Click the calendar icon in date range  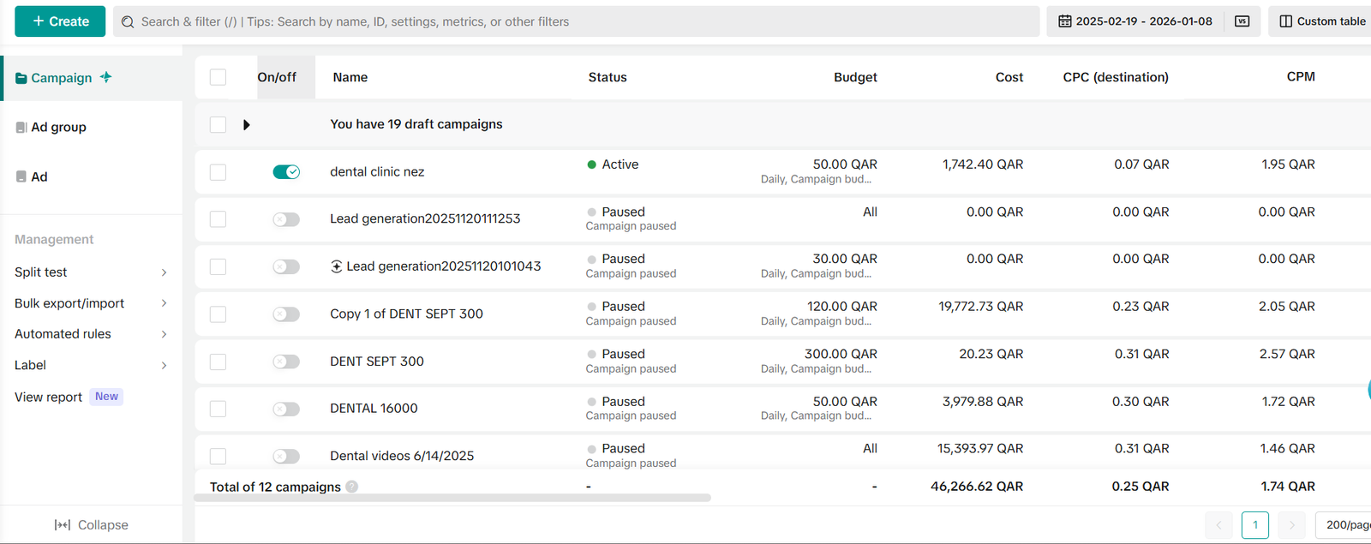click(x=1064, y=21)
